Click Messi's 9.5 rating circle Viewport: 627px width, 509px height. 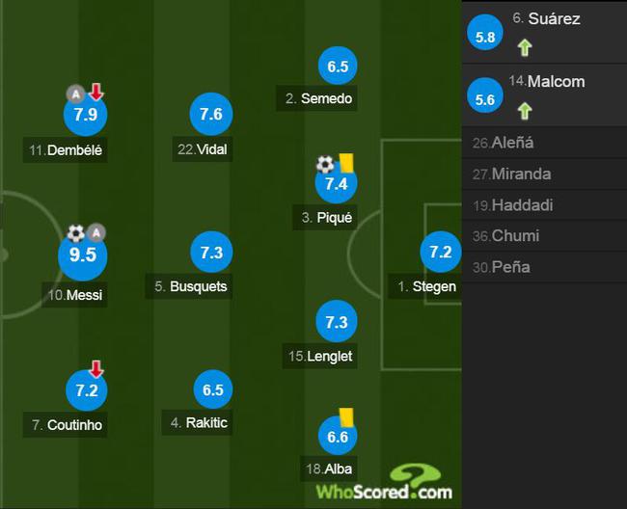pyautogui.click(x=83, y=254)
